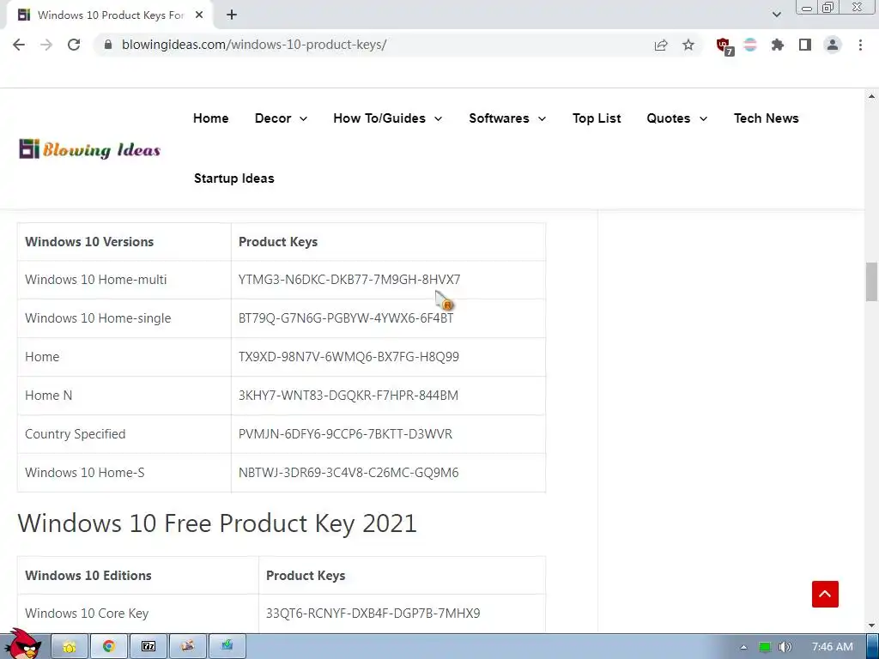
Task: Click the lock icon in the address bar
Action: pyautogui.click(x=108, y=45)
